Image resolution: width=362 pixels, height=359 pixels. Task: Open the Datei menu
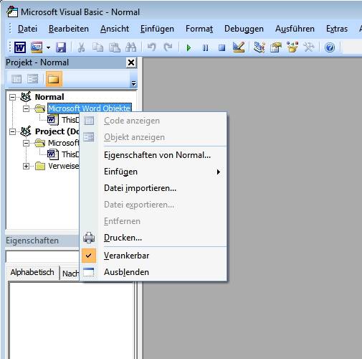[27, 29]
